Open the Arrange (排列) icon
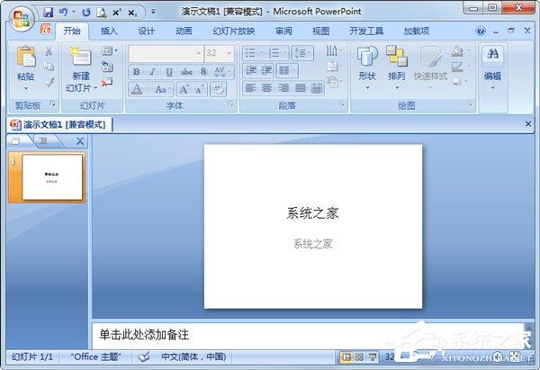This screenshot has height=370, width=540. point(396,56)
